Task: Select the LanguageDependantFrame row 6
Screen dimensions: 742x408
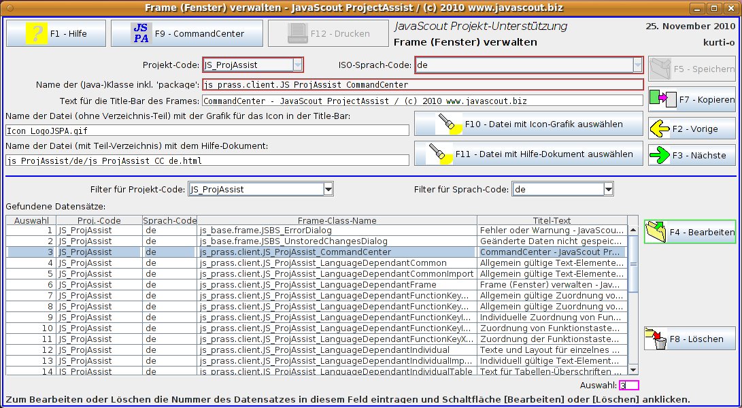Action: point(337,285)
